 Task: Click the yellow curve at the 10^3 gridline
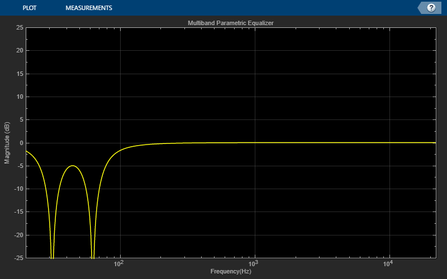[x=255, y=142]
